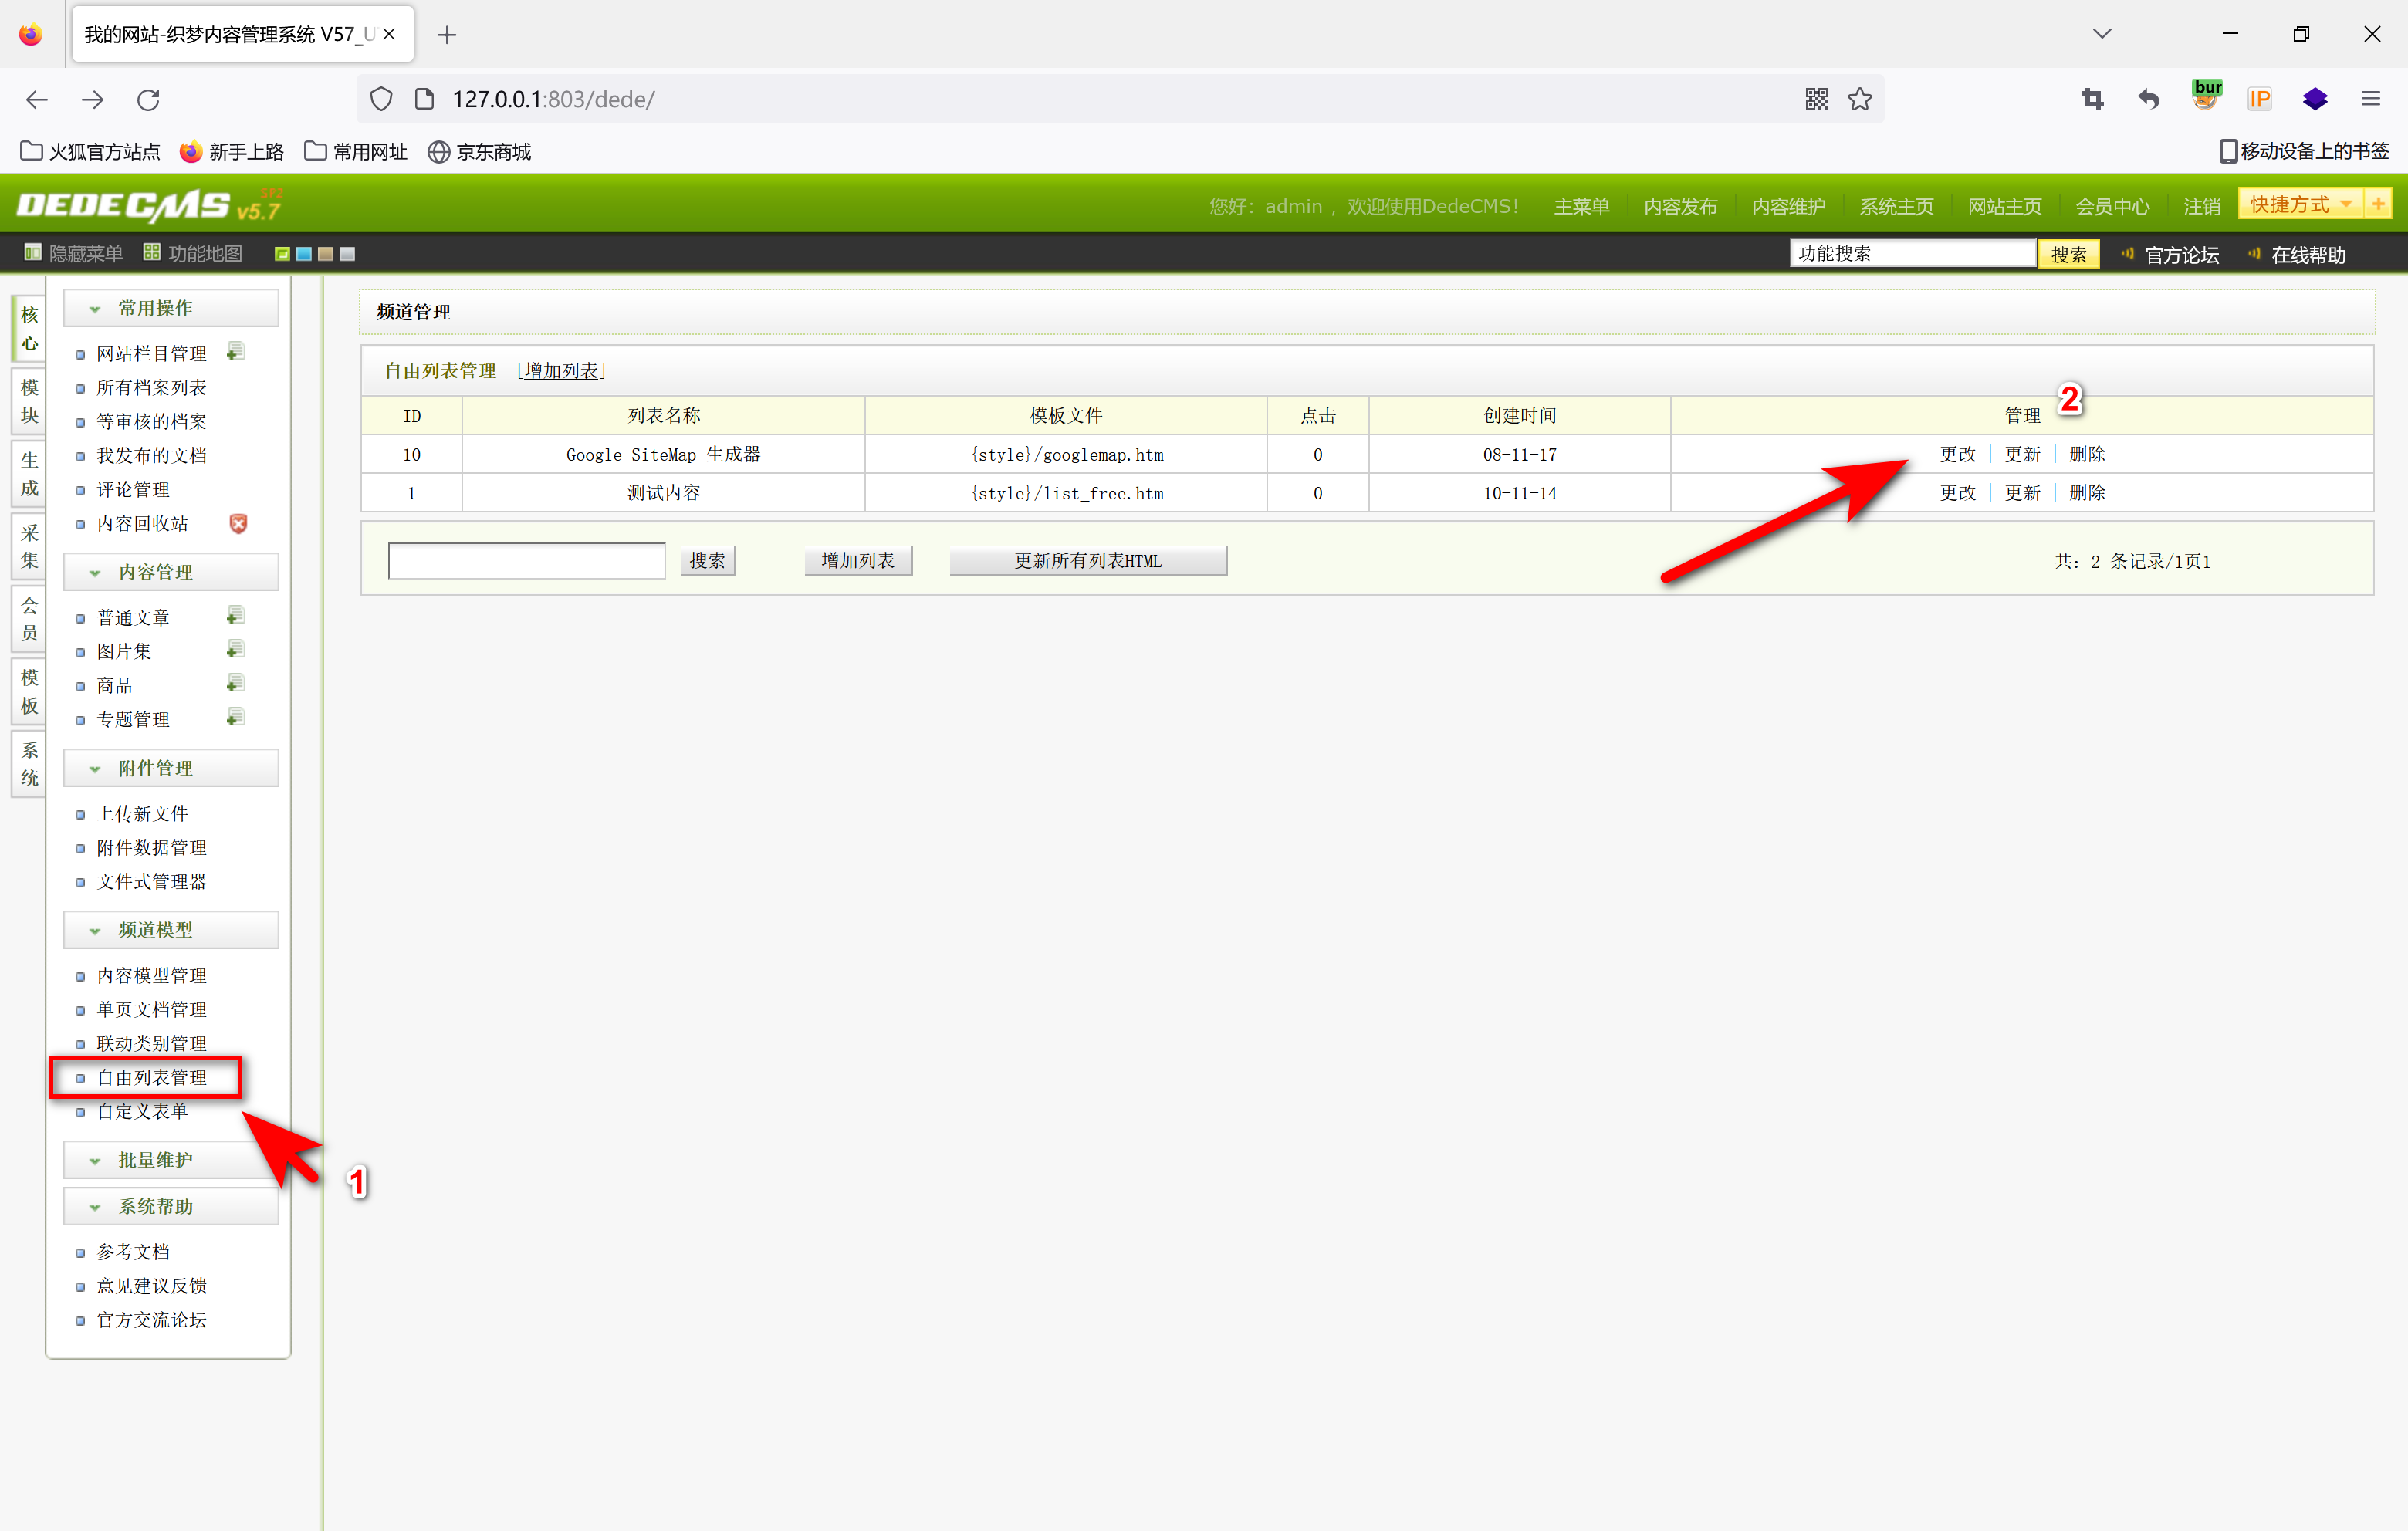Open the 功能地图 grid icon
Viewport: 2408px width, 1531px height.
152,253
